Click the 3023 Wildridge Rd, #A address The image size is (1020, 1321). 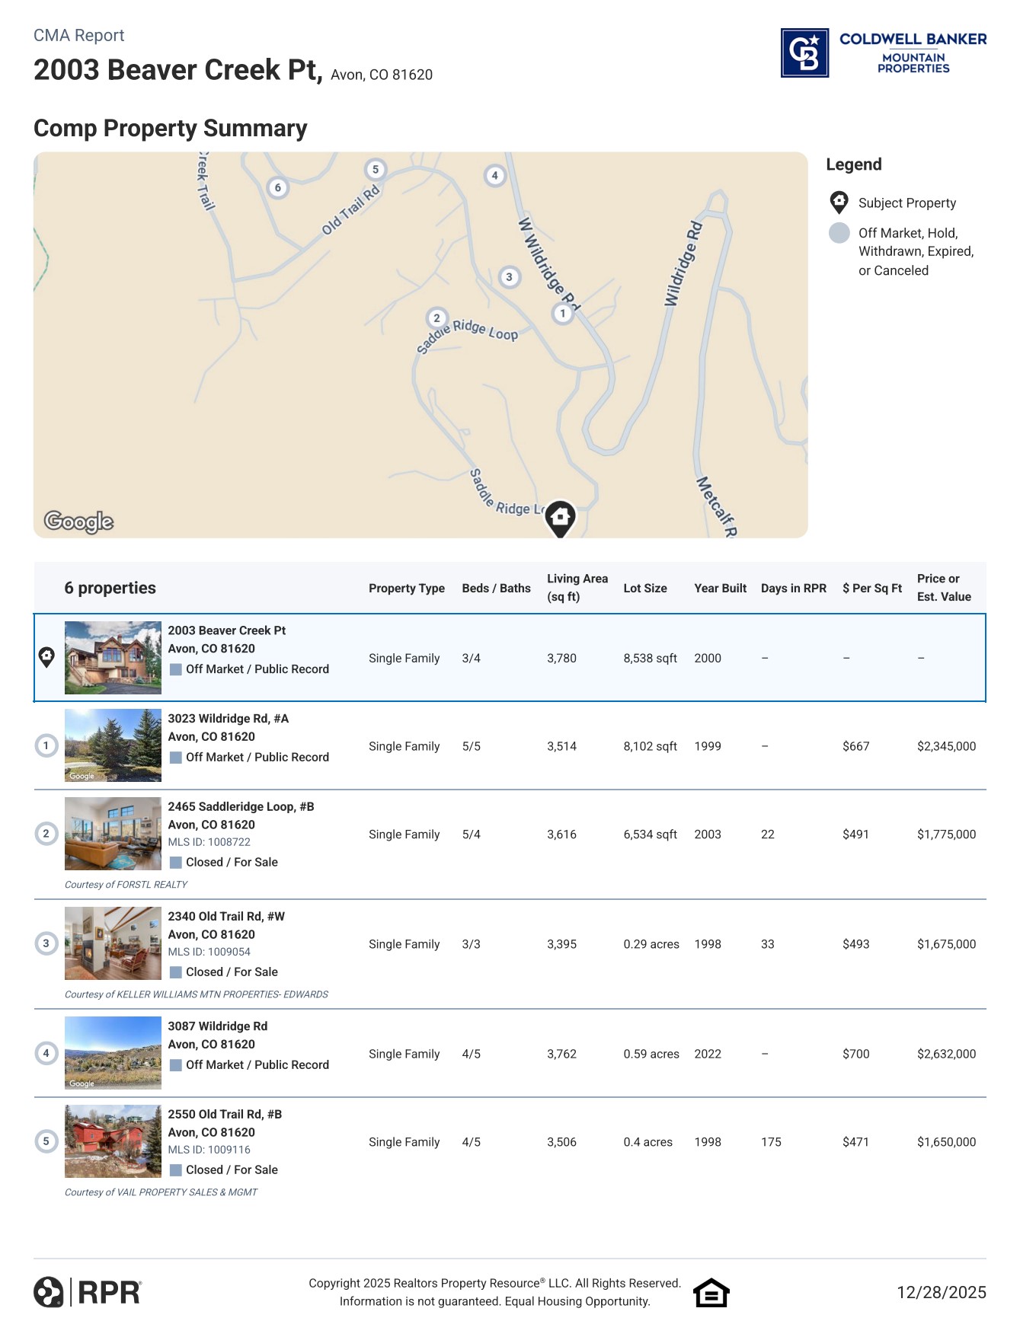click(x=228, y=718)
